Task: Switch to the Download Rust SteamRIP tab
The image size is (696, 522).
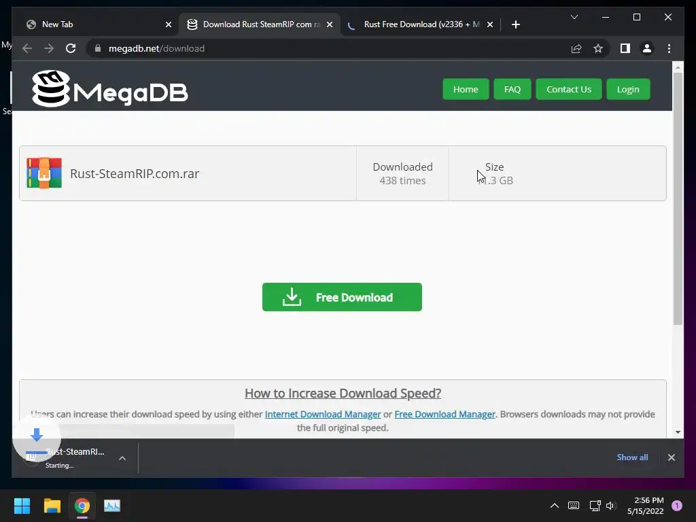Action: [260, 24]
